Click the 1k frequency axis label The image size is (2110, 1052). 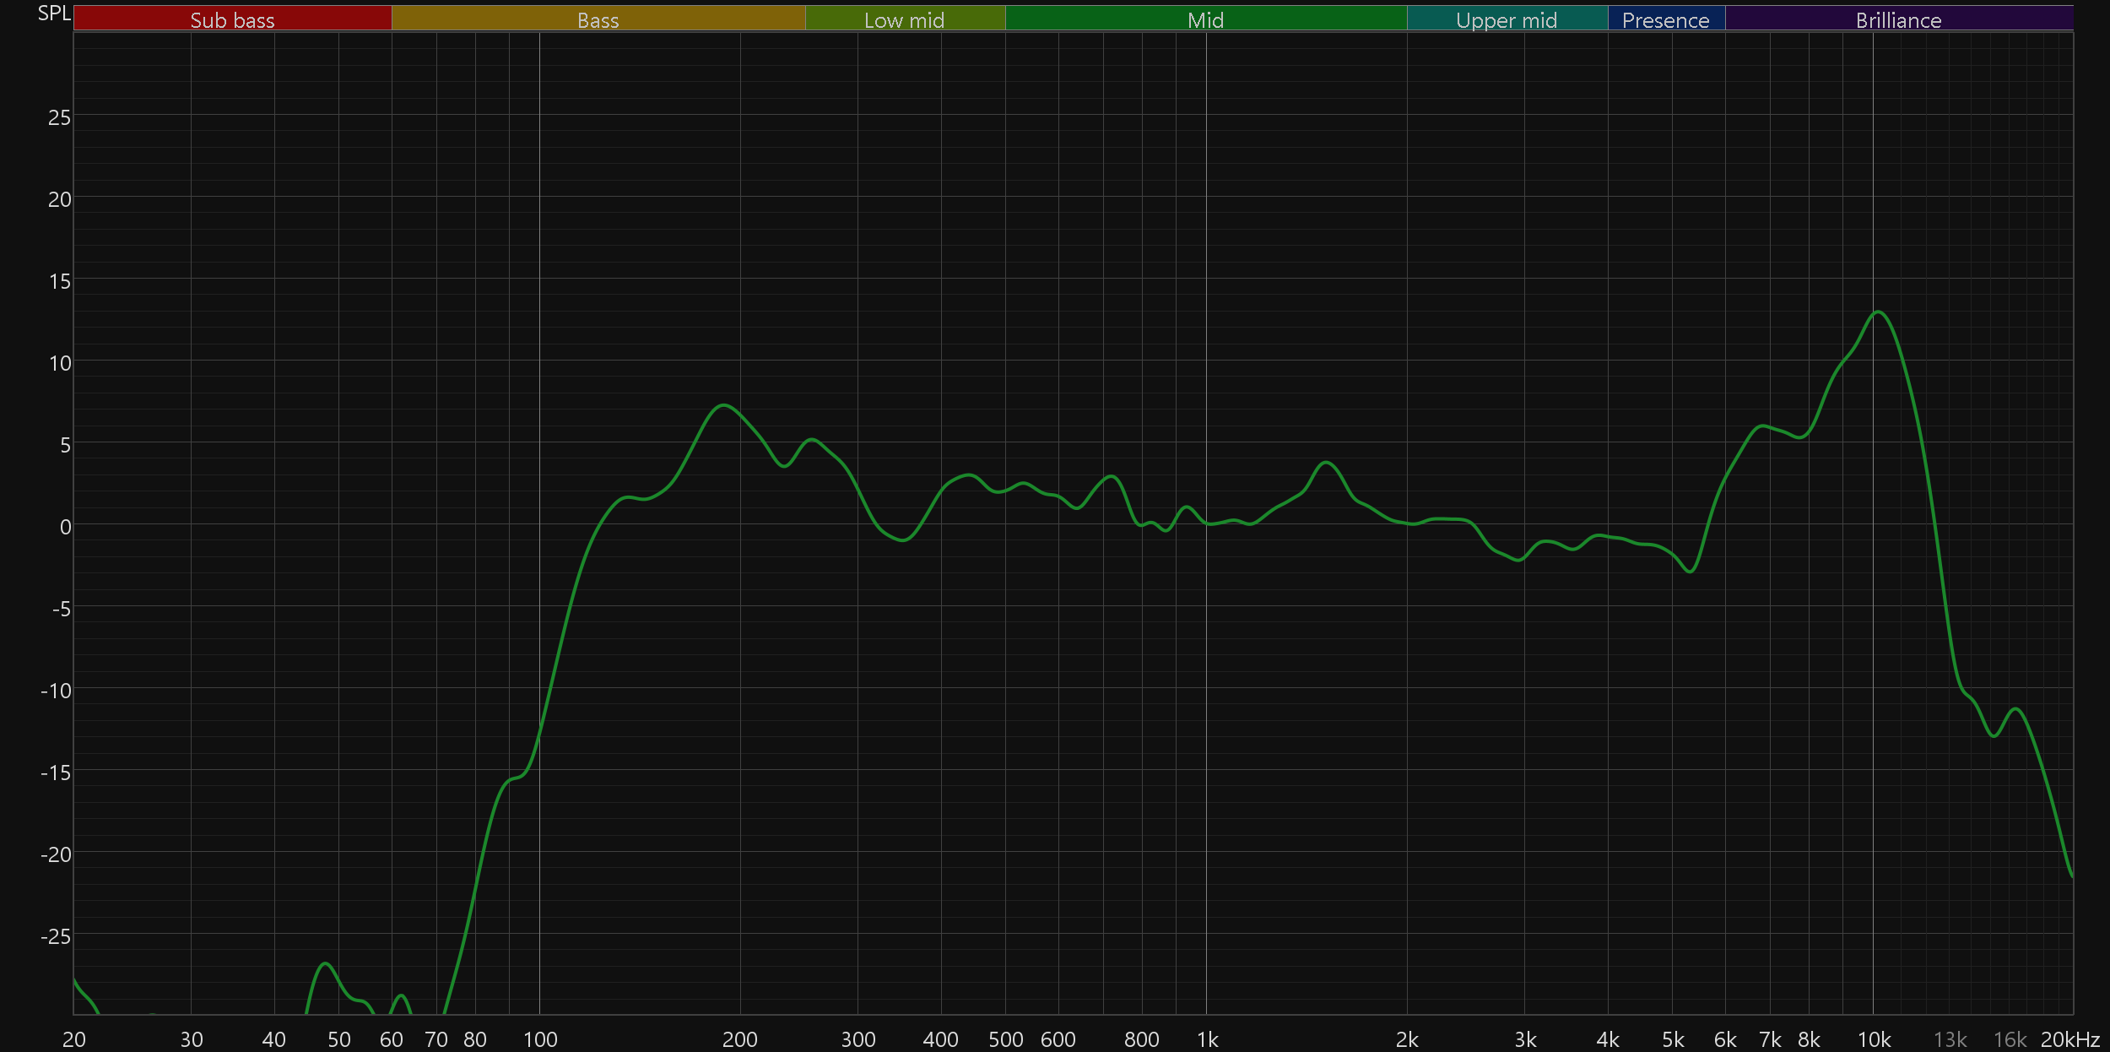point(1207,1039)
